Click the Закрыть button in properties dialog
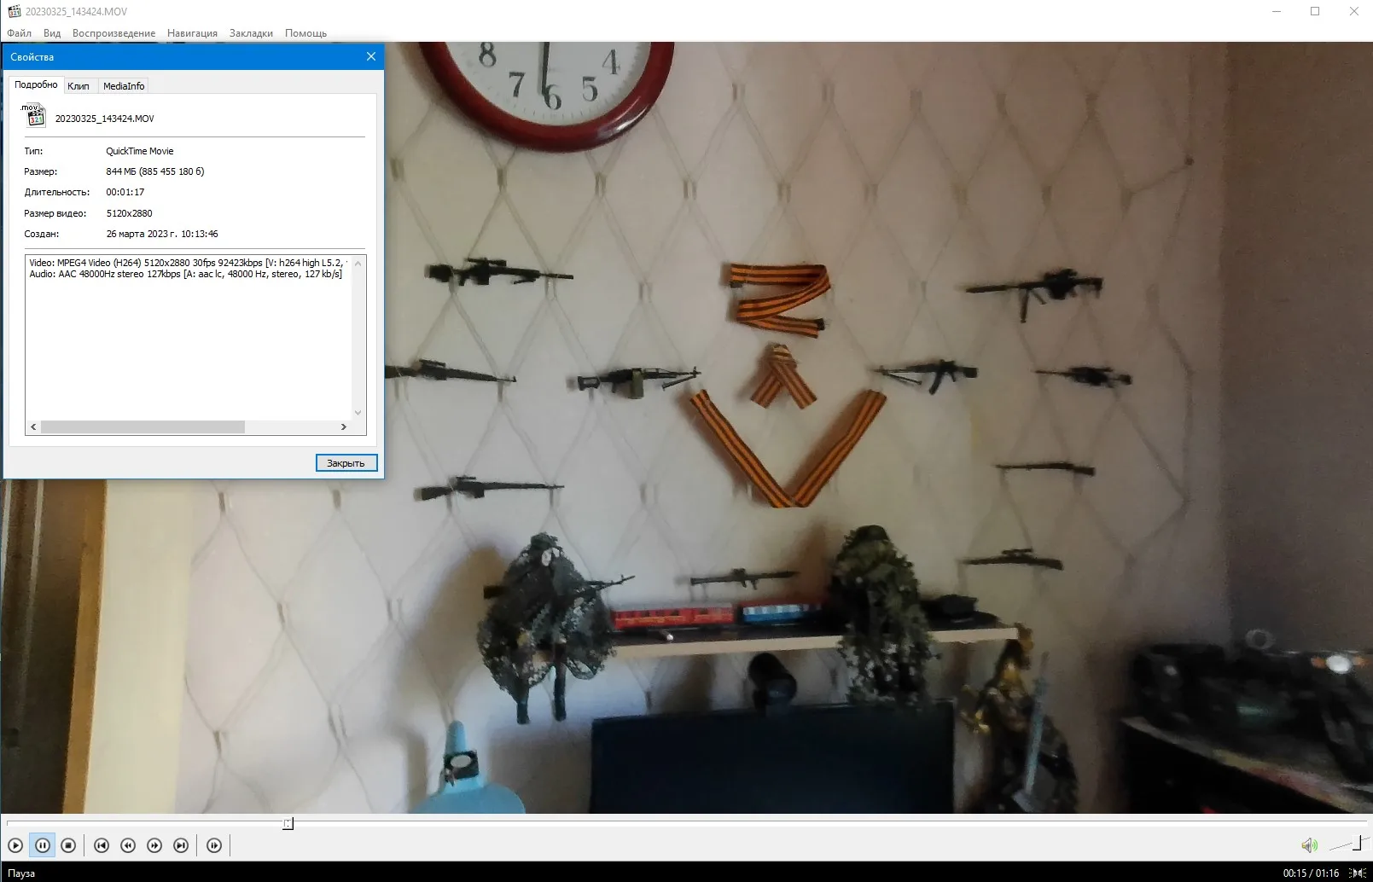 [x=346, y=463]
